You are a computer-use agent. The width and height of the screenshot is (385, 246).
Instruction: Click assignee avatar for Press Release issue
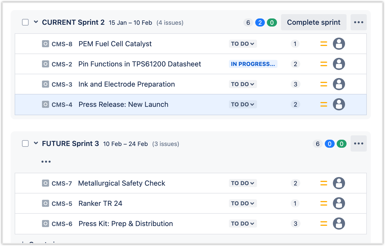click(x=339, y=104)
